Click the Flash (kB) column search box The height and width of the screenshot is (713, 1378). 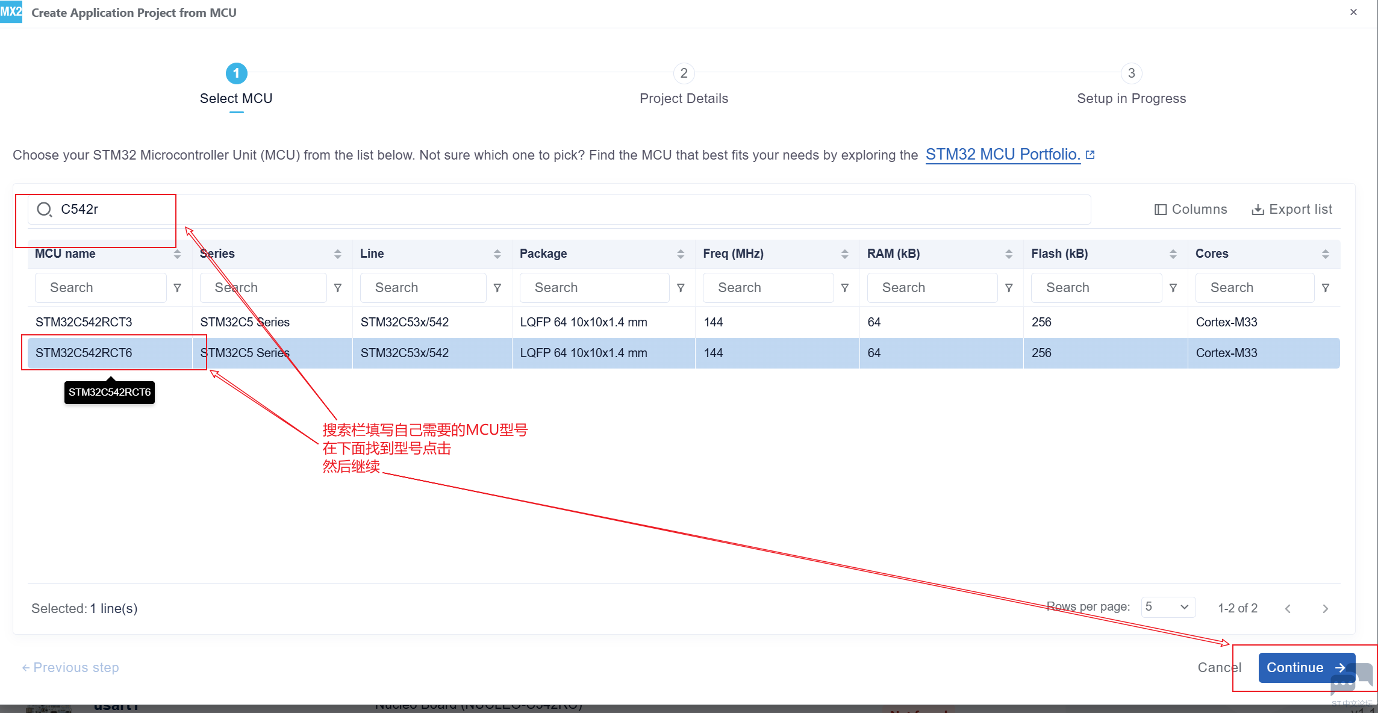[x=1097, y=288]
